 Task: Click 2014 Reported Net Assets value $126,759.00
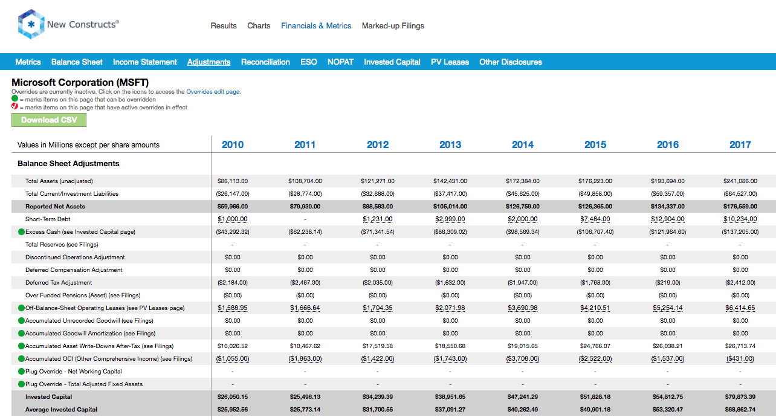[523, 206]
